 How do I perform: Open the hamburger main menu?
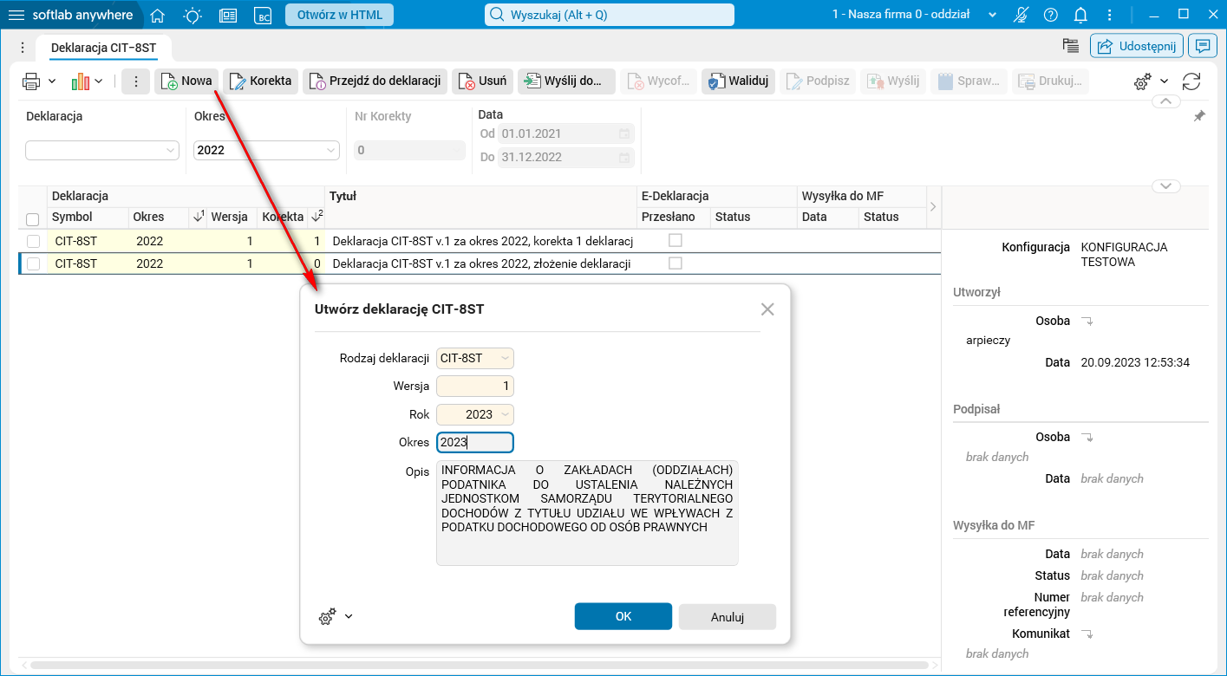tap(16, 15)
